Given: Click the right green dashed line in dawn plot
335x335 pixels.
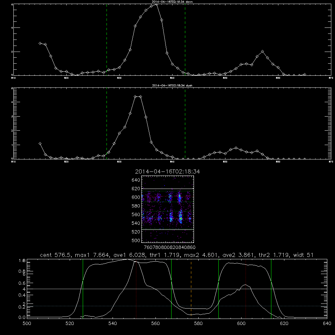Looking at the screenshot, I should 185,40.
